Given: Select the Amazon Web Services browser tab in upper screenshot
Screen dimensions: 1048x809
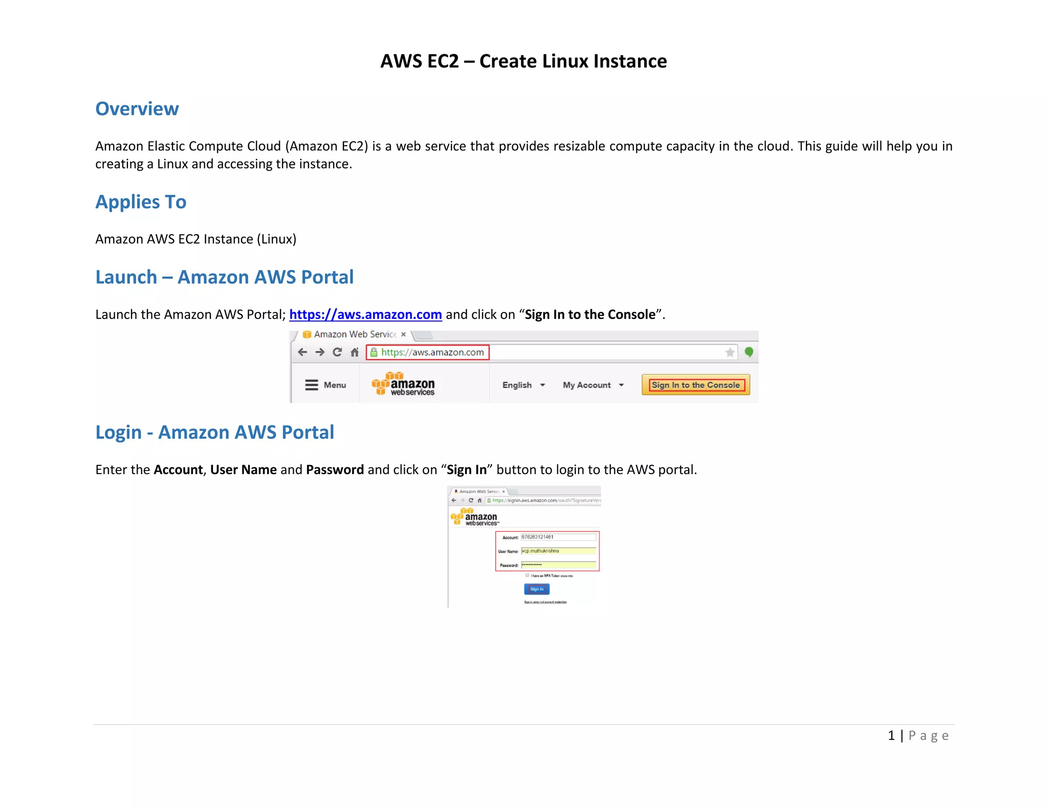Looking at the screenshot, I should tap(353, 334).
